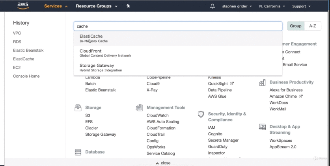Open the Support menu
The height and width of the screenshot is (166, 330).
pos(302,6)
